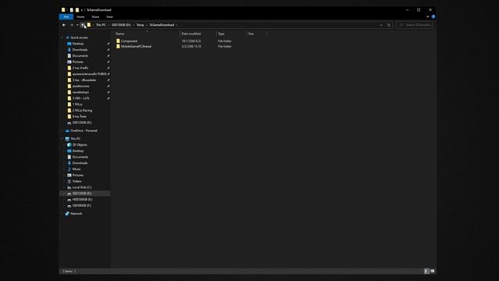Expand the OneDrive - Personal node
The width and height of the screenshot is (499, 281).
pyautogui.click(x=62, y=130)
